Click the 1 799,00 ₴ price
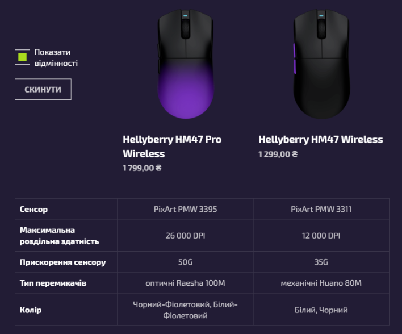The width and height of the screenshot is (402, 334). pyautogui.click(x=142, y=168)
